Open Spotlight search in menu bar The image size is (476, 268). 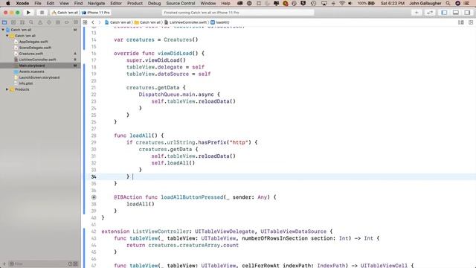pos(448,3)
